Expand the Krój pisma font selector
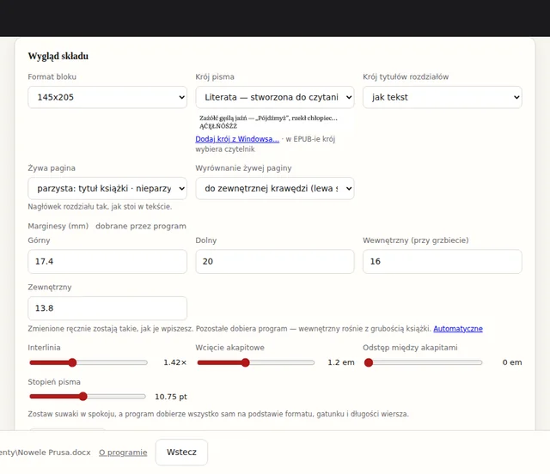Screen dimensions: 550x474 [x=275, y=97]
